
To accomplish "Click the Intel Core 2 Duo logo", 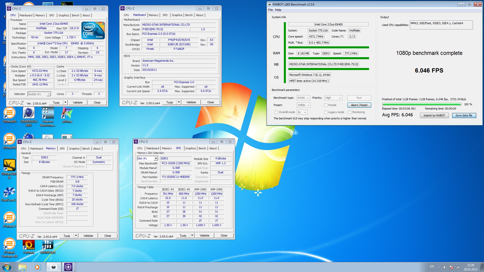I will coord(93,30).
